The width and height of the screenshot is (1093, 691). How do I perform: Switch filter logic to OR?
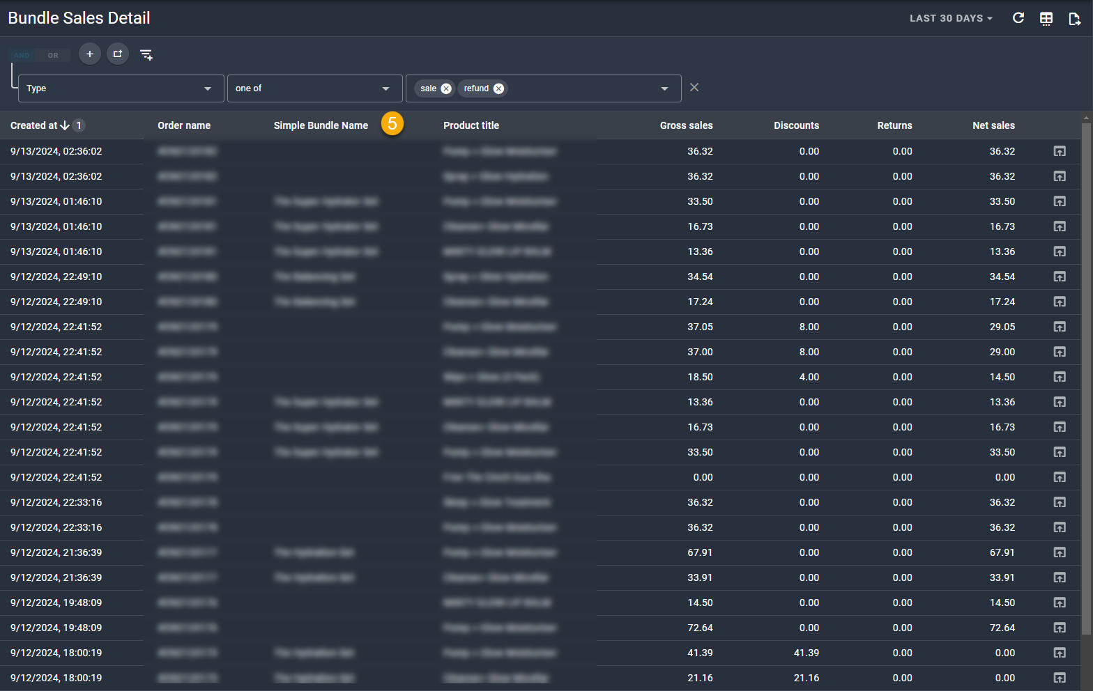point(53,56)
